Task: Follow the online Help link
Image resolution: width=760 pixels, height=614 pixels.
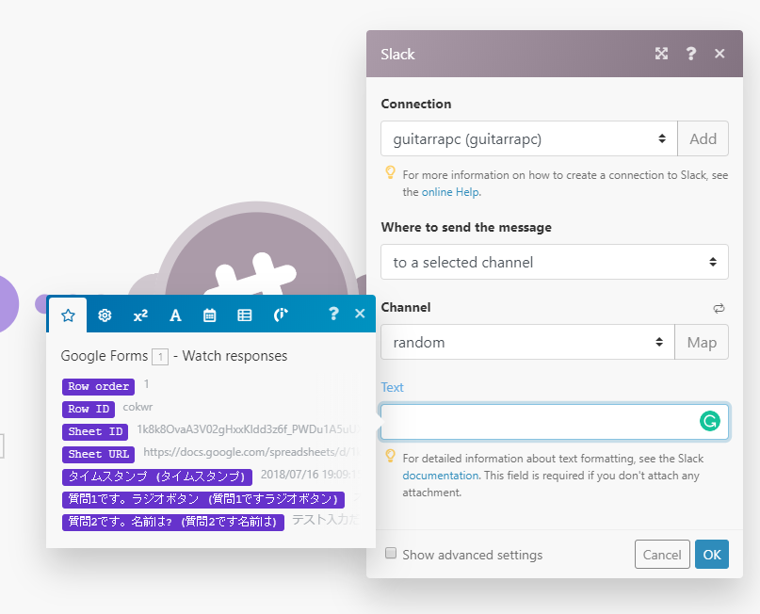Action: click(x=450, y=192)
